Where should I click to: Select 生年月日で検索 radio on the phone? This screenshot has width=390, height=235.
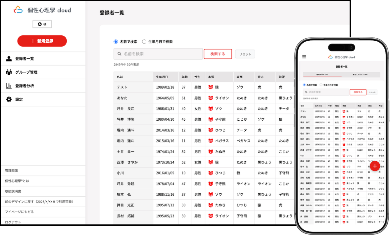321,85
